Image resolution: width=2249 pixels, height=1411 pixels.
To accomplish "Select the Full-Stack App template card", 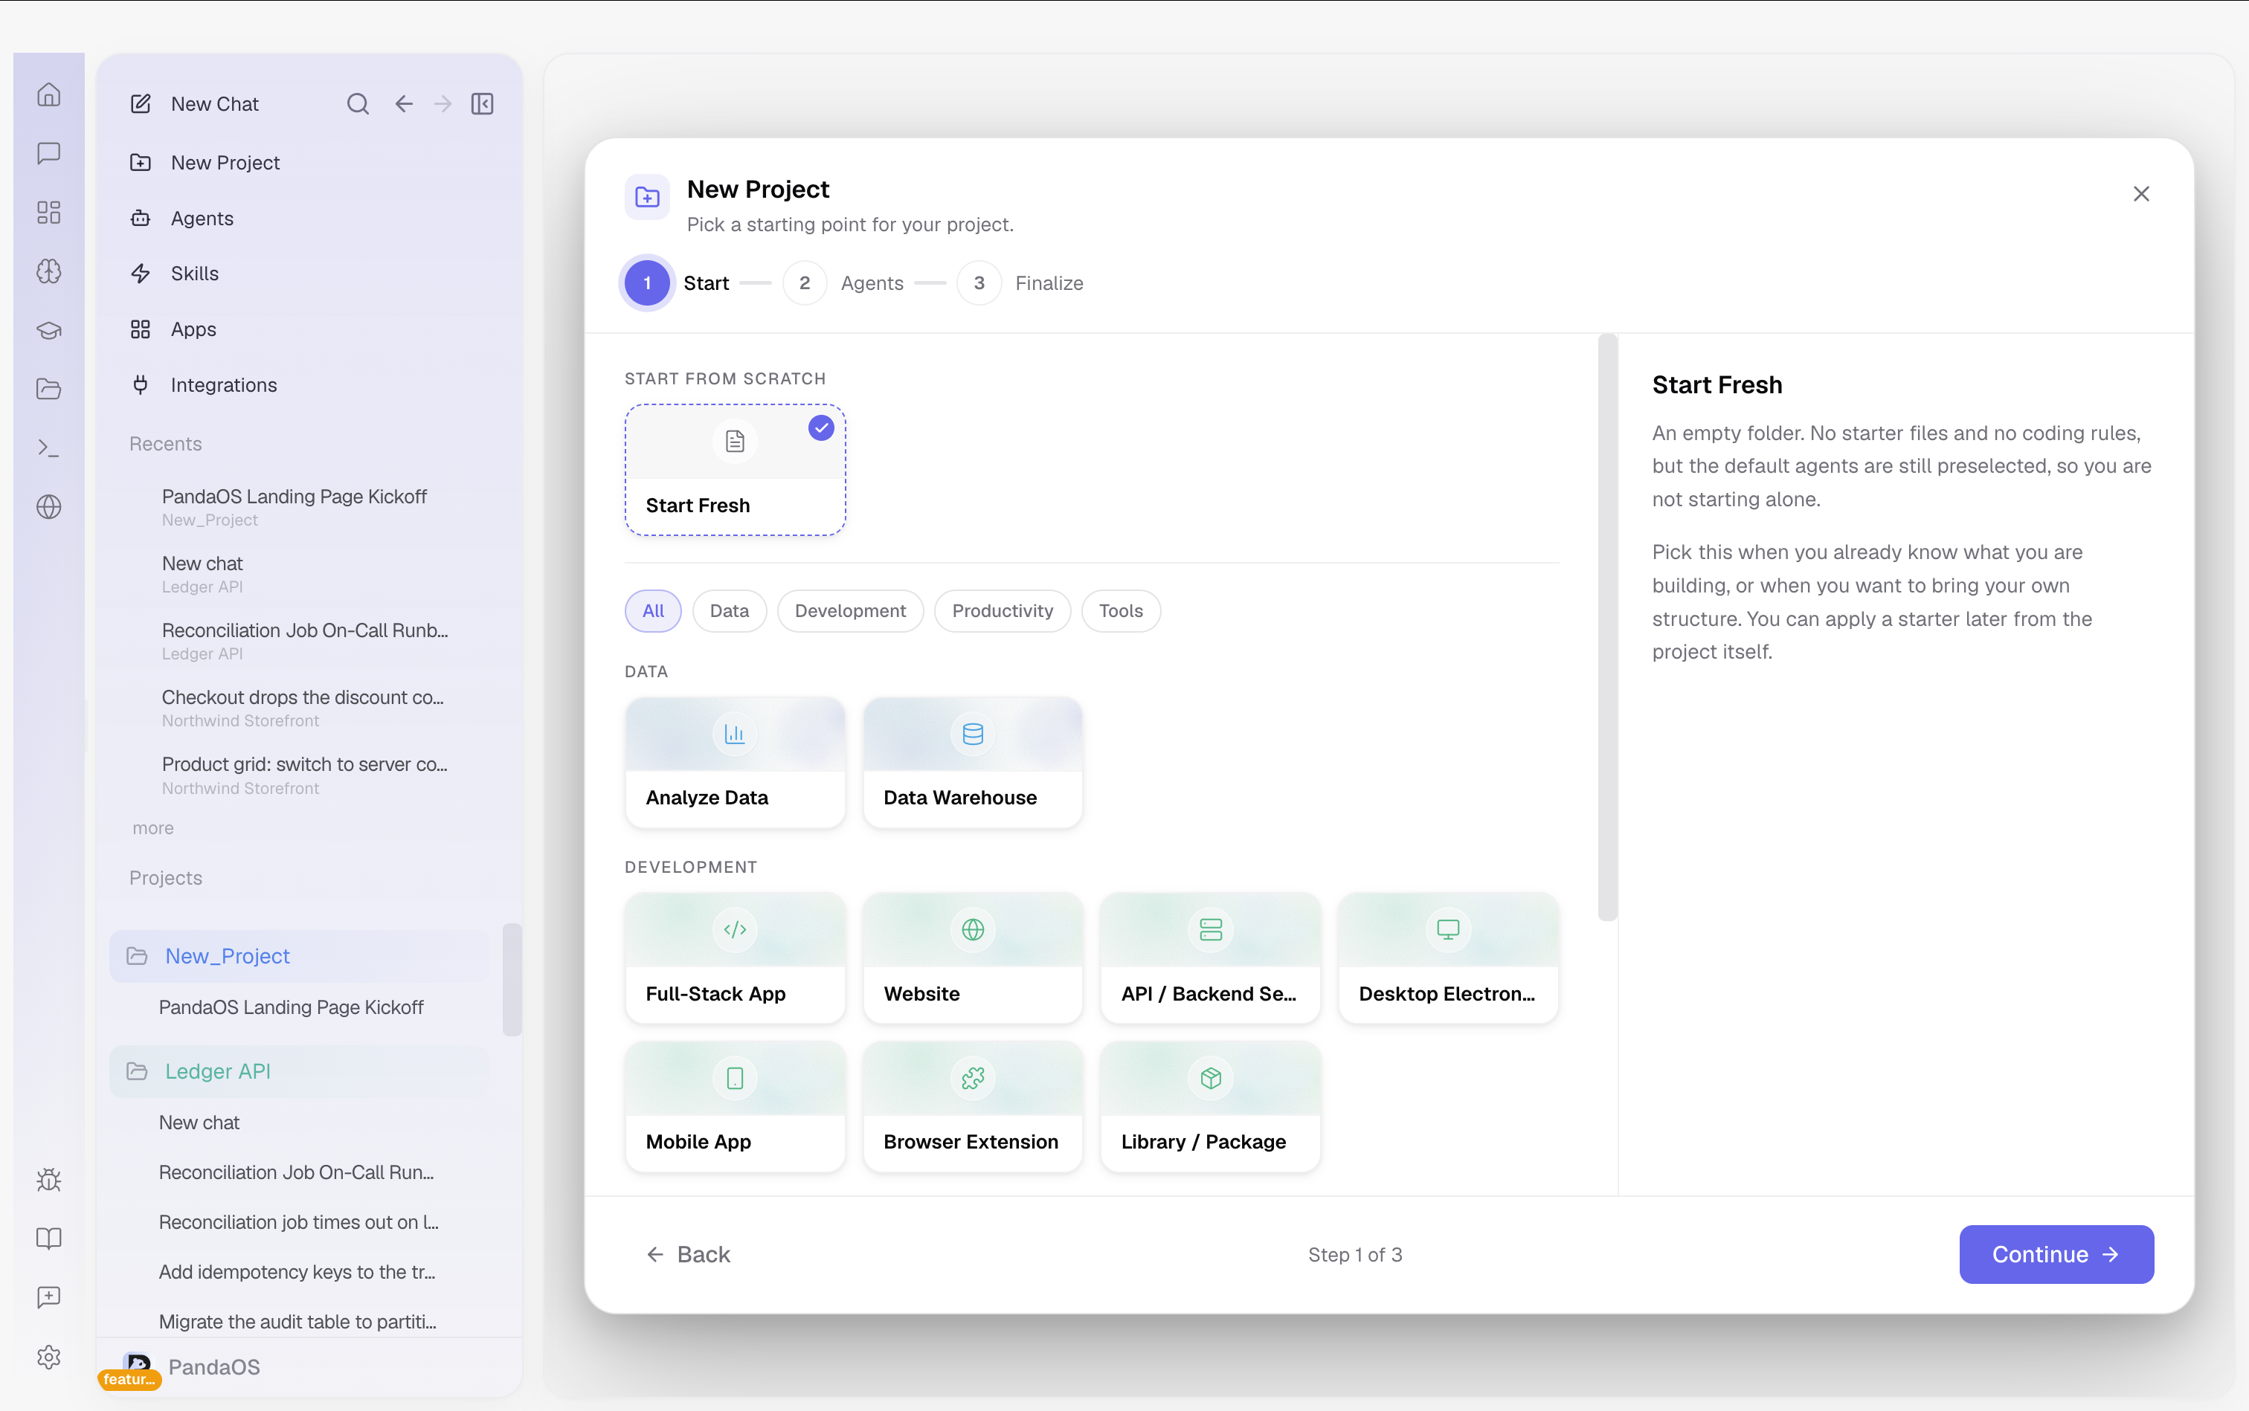I will coord(735,958).
